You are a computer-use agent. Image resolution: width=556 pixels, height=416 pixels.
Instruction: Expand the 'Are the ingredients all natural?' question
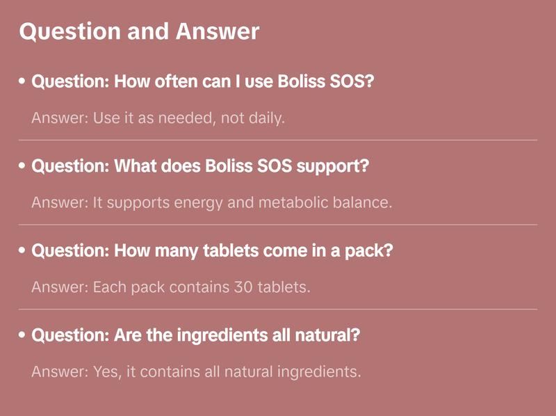196,335
